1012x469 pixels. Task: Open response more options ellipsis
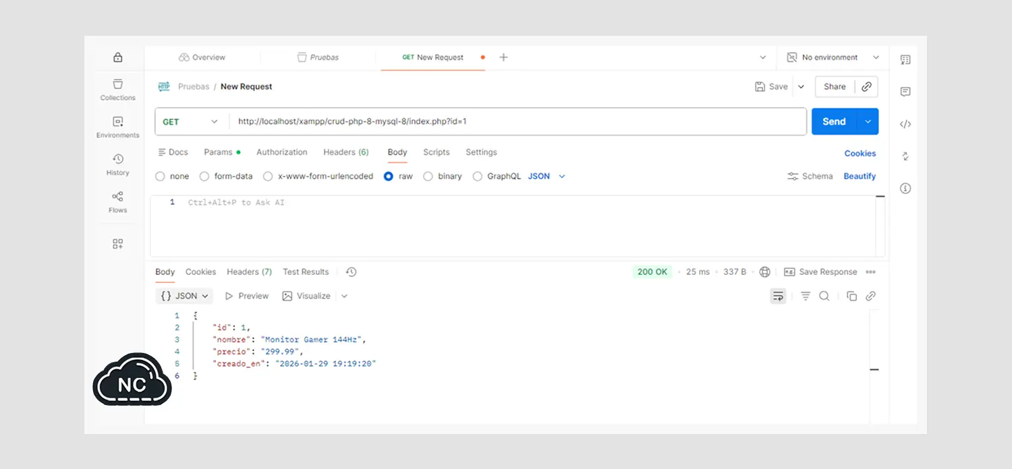871,272
